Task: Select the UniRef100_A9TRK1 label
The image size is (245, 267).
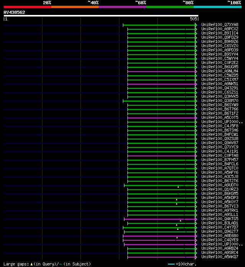Action: tap(220, 210)
